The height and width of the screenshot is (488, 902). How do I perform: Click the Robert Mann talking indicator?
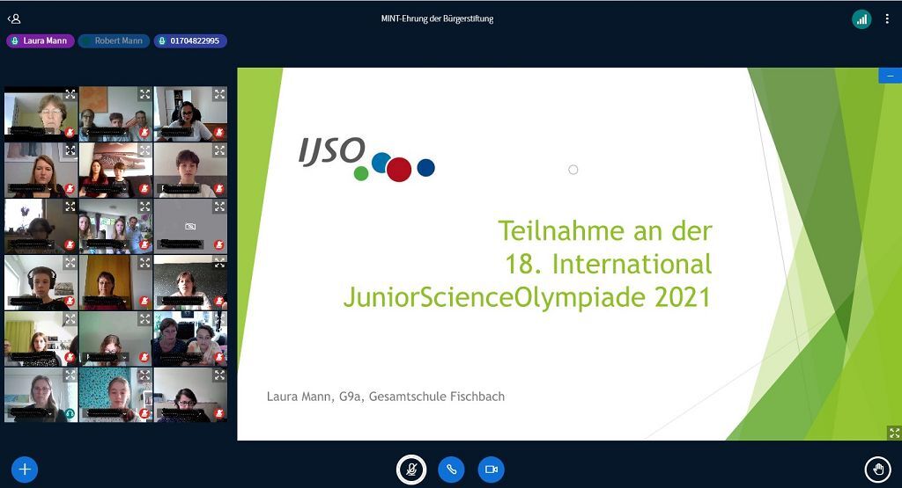pos(114,40)
